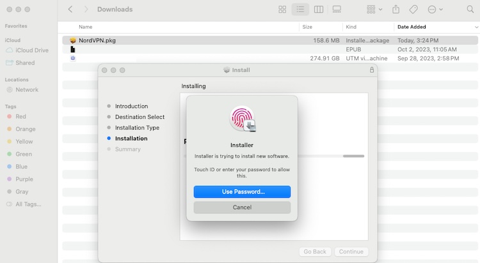Switch Finder to gallery view

[x=337, y=10]
